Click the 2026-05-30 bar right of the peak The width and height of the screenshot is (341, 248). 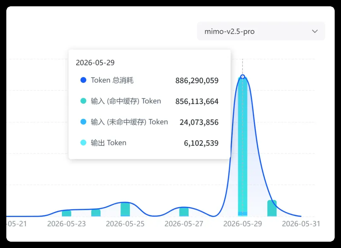[x=272, y=208]
